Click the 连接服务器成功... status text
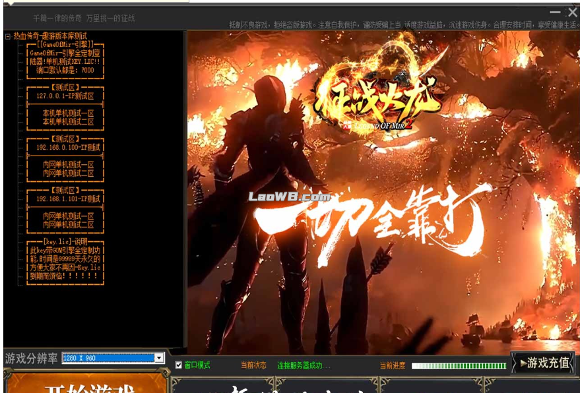 pyautogui.click(x=304, y=366)
